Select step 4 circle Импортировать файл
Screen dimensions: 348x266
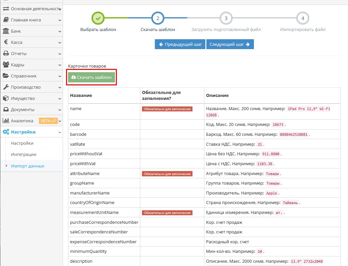pyautogui.click(x=303, y=18)
